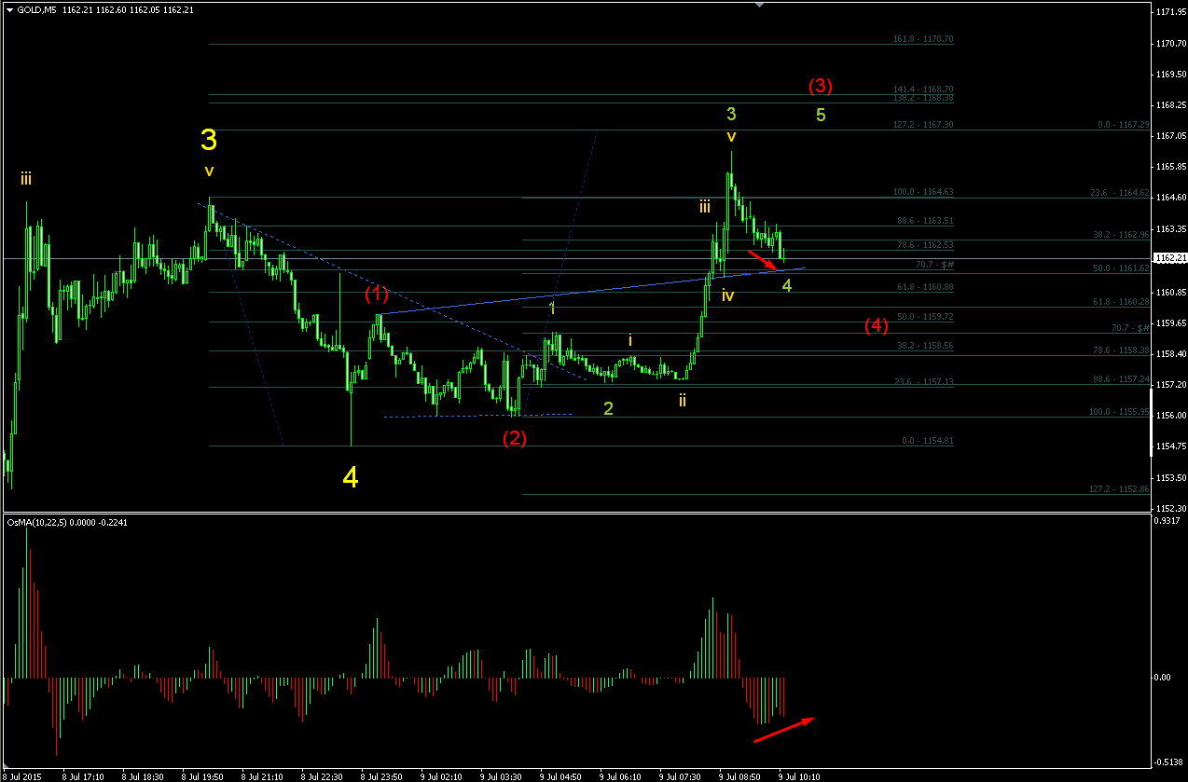Select the large yellow wave 4 label

coord(351,477)
